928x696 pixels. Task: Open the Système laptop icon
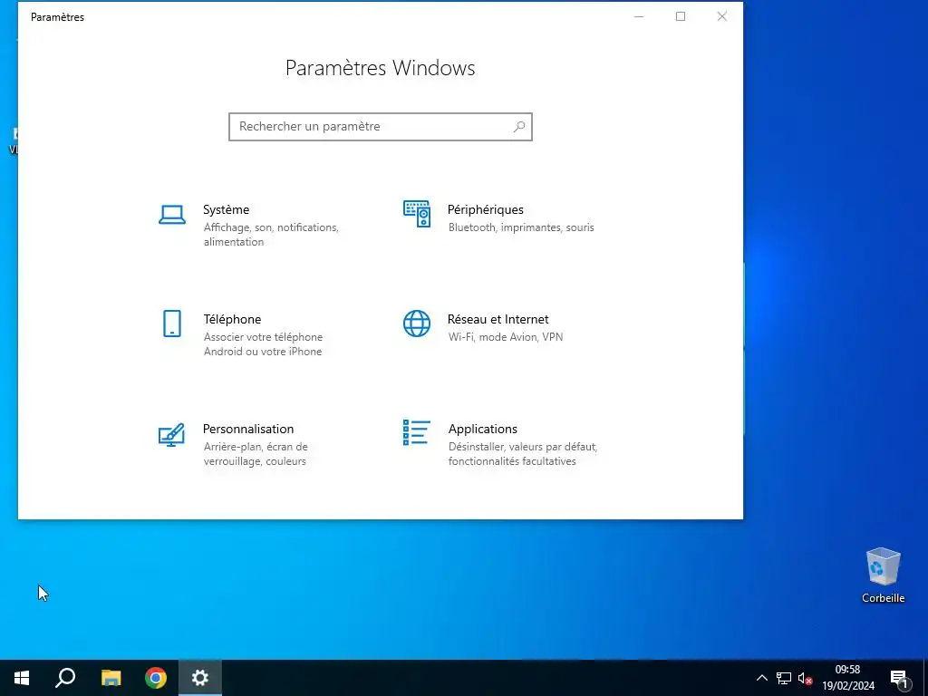[171, 214]
